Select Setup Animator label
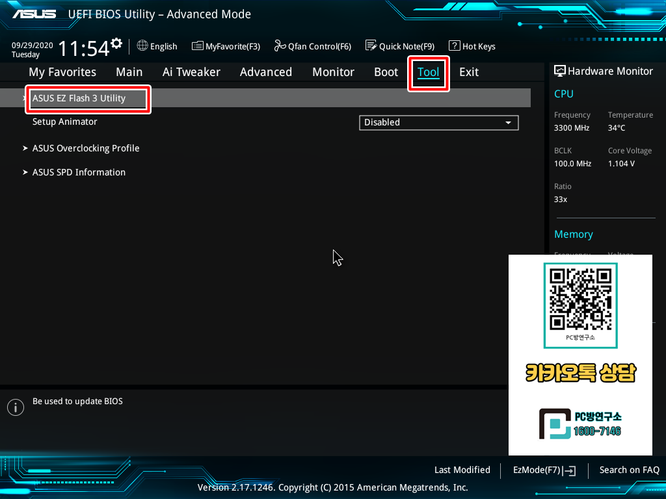This screenshot has width=666, height=499. point(64,122)
